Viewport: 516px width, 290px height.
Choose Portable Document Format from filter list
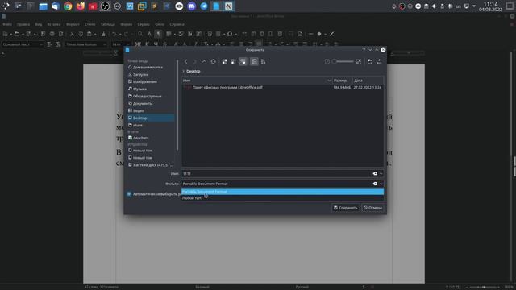tap(282, 192)
